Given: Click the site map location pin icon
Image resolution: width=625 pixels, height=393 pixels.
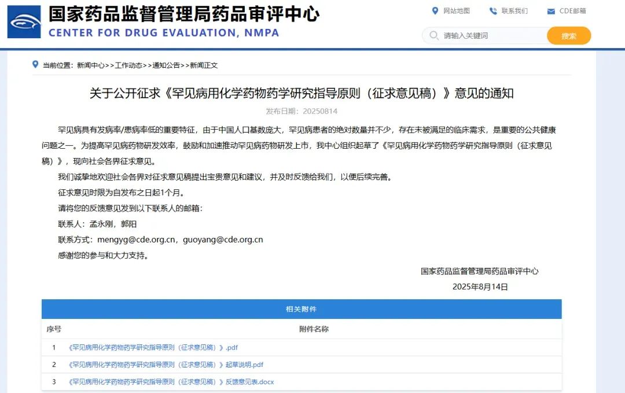Looking at the screenshot, I should point(435,11).
